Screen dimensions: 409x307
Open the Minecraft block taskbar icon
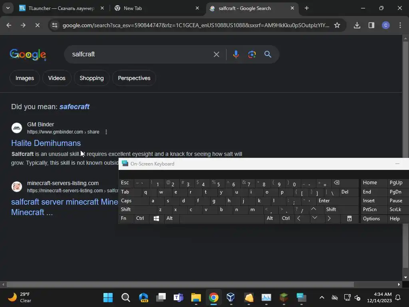(284, 297)
